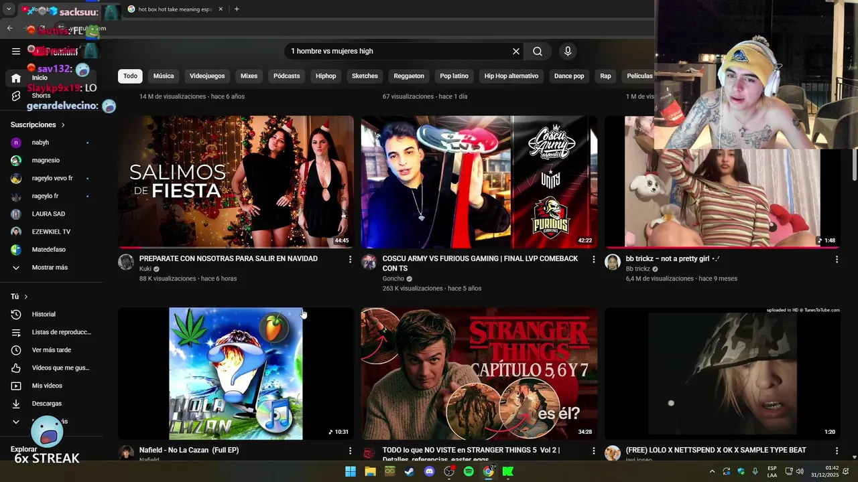Open Mis videos in sidebar
858x482 pixels.
pos(51,386)
